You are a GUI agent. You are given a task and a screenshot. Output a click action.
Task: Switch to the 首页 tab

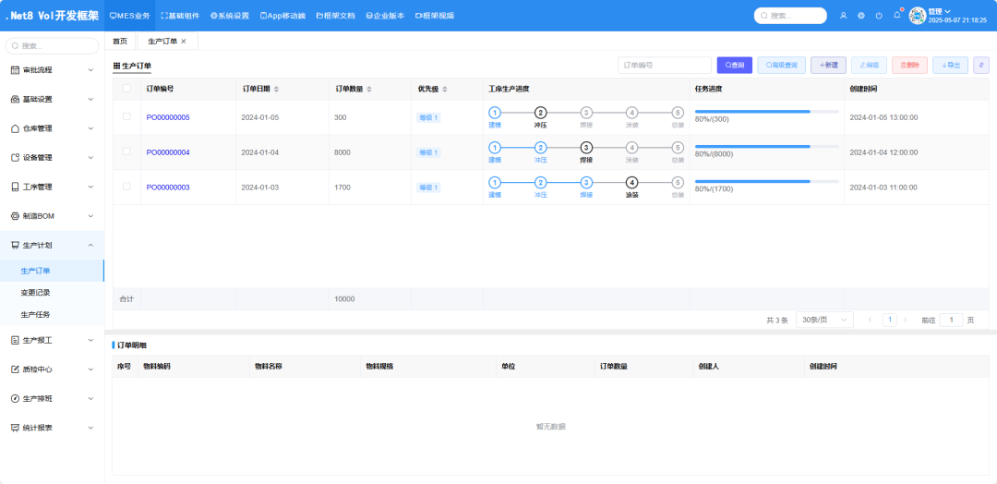pyautogui.click(x=120, y=42)
